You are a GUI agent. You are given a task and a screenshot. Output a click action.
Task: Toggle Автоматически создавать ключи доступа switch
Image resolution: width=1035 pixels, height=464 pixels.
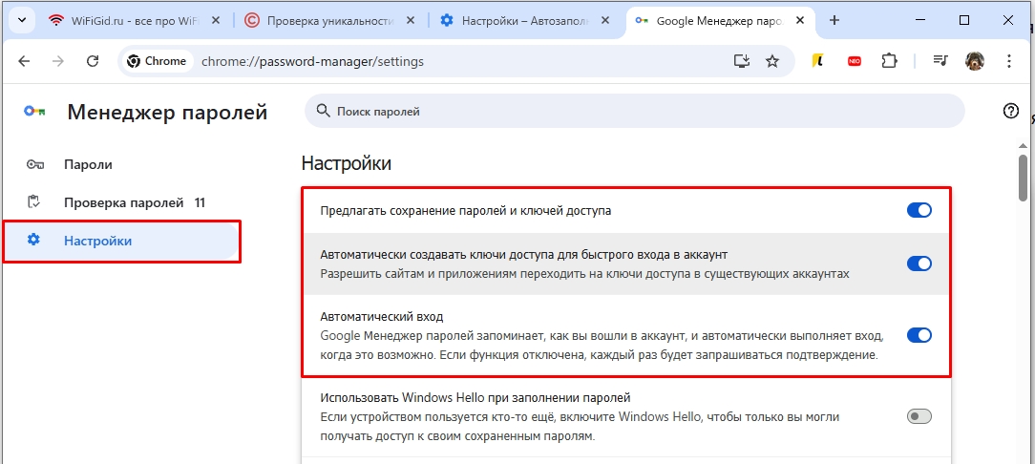point(919,264)
